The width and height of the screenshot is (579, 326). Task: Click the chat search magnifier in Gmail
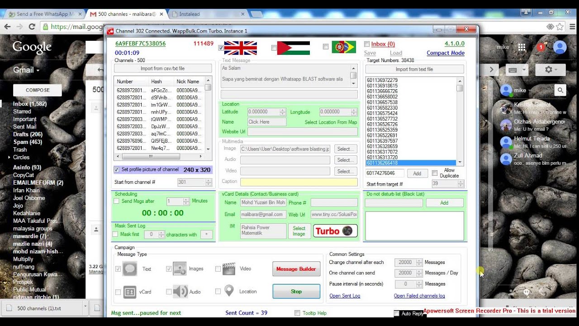pos(560,90)
